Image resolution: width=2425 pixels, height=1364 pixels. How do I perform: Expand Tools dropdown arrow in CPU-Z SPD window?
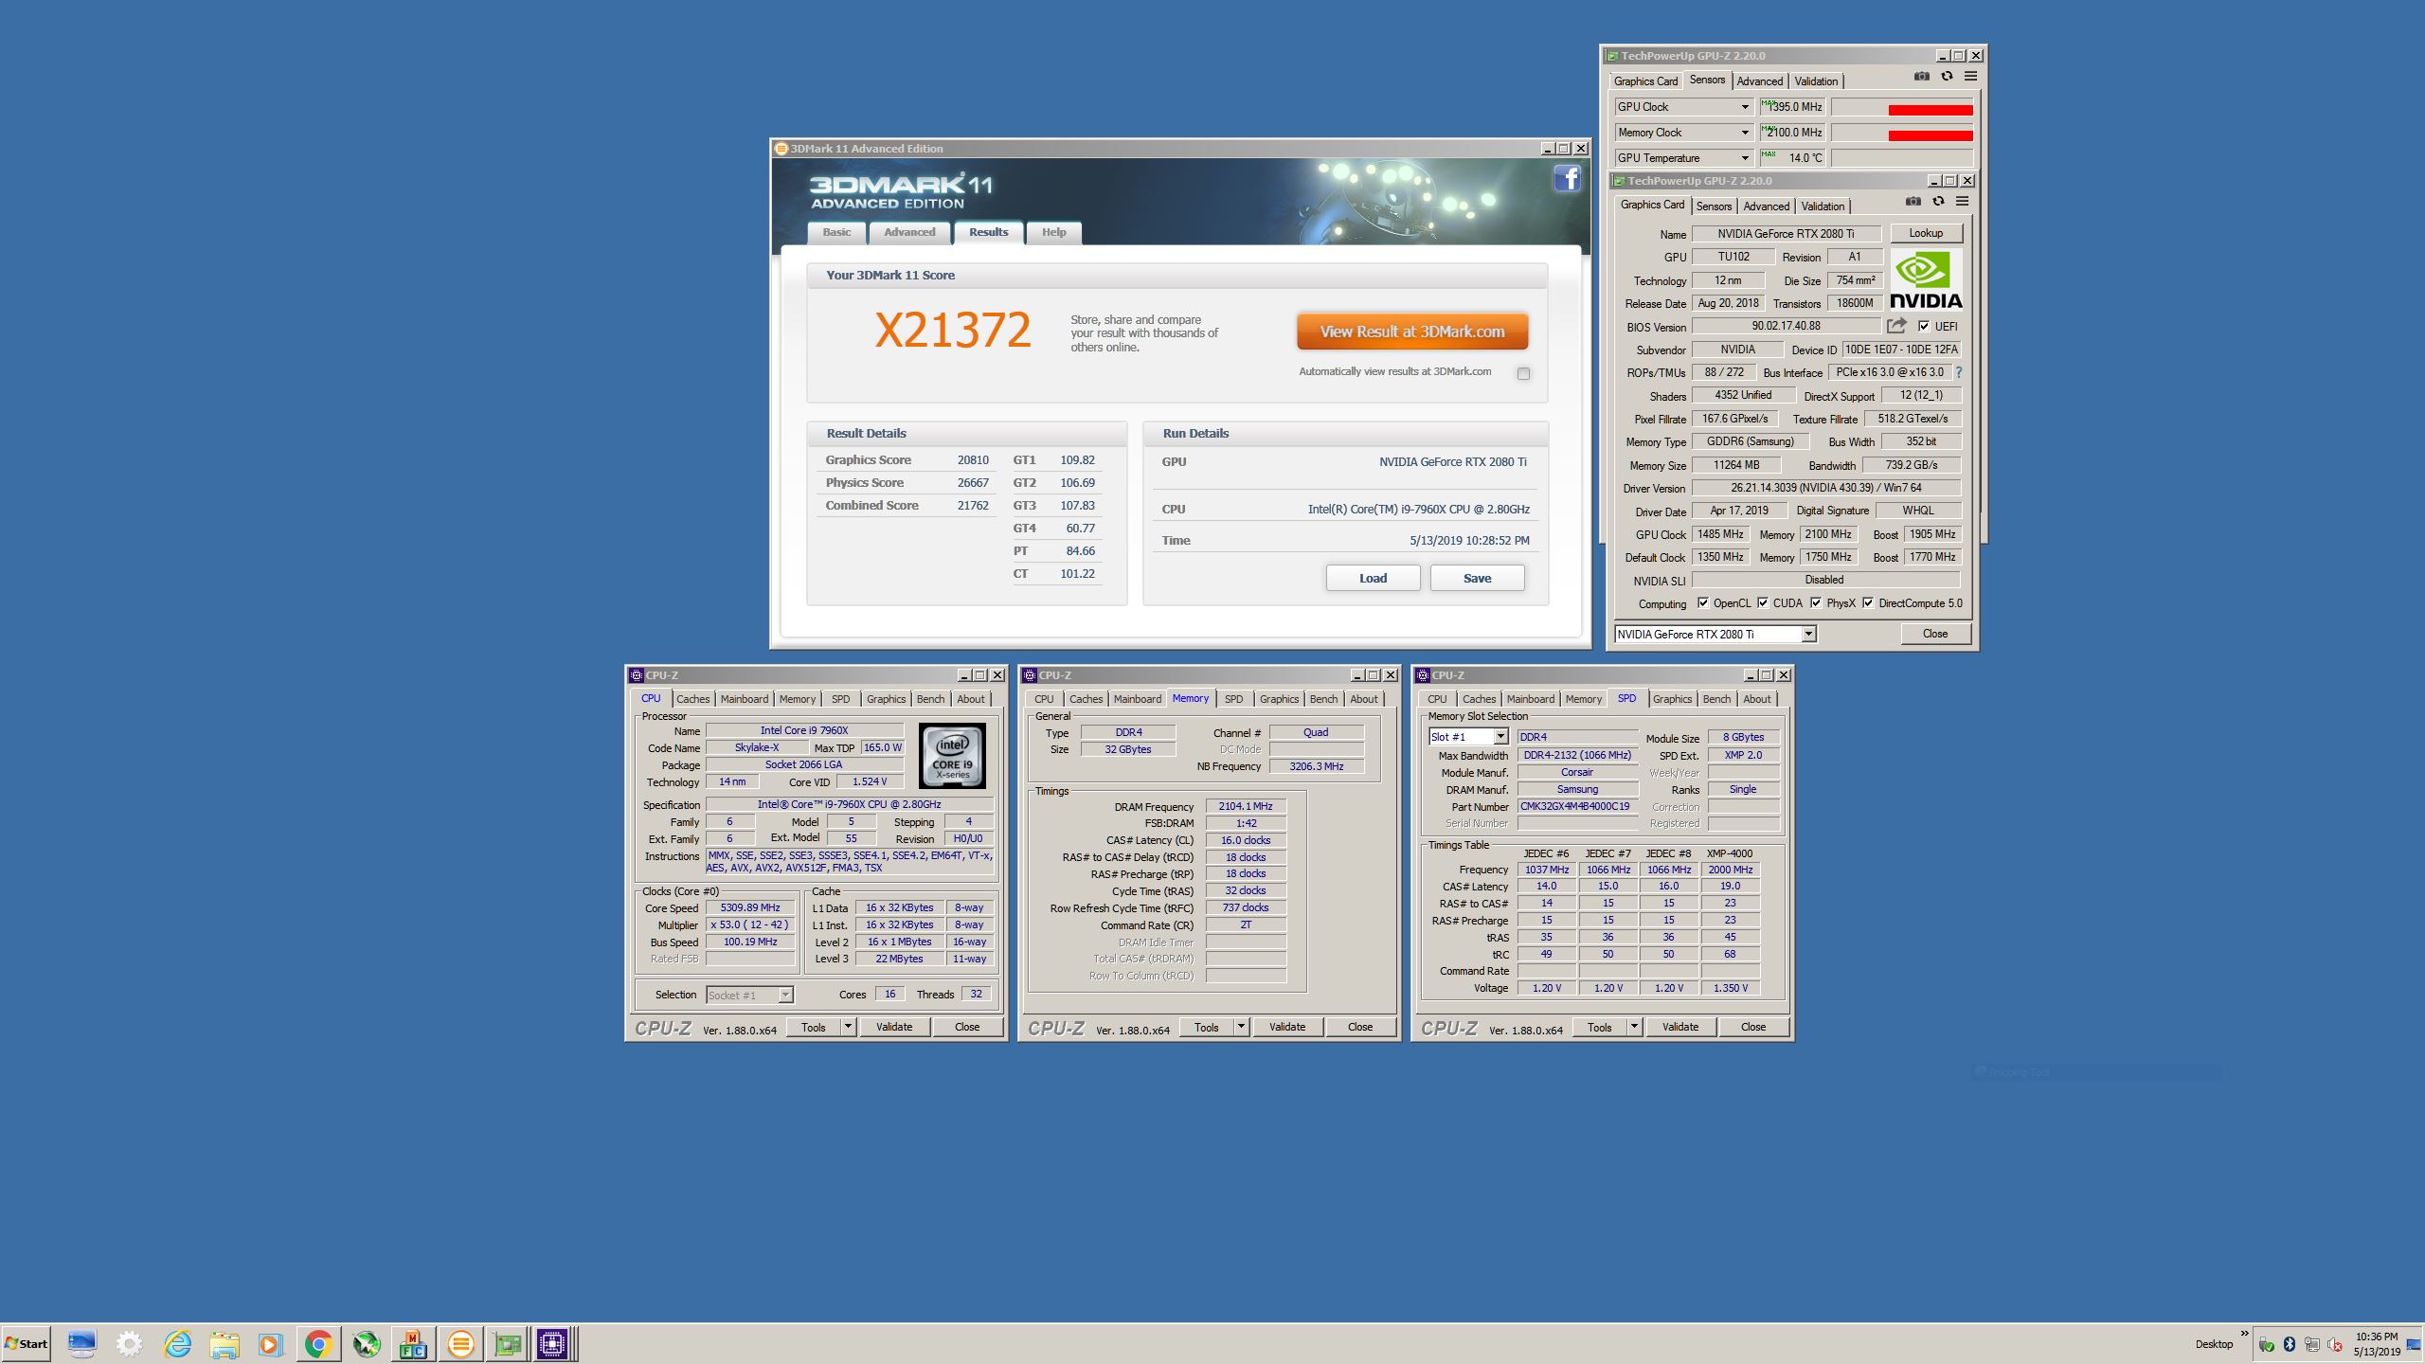point(1635,1026)
